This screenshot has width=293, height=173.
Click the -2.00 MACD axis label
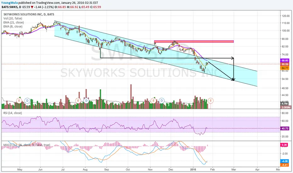tap(285, 153)
